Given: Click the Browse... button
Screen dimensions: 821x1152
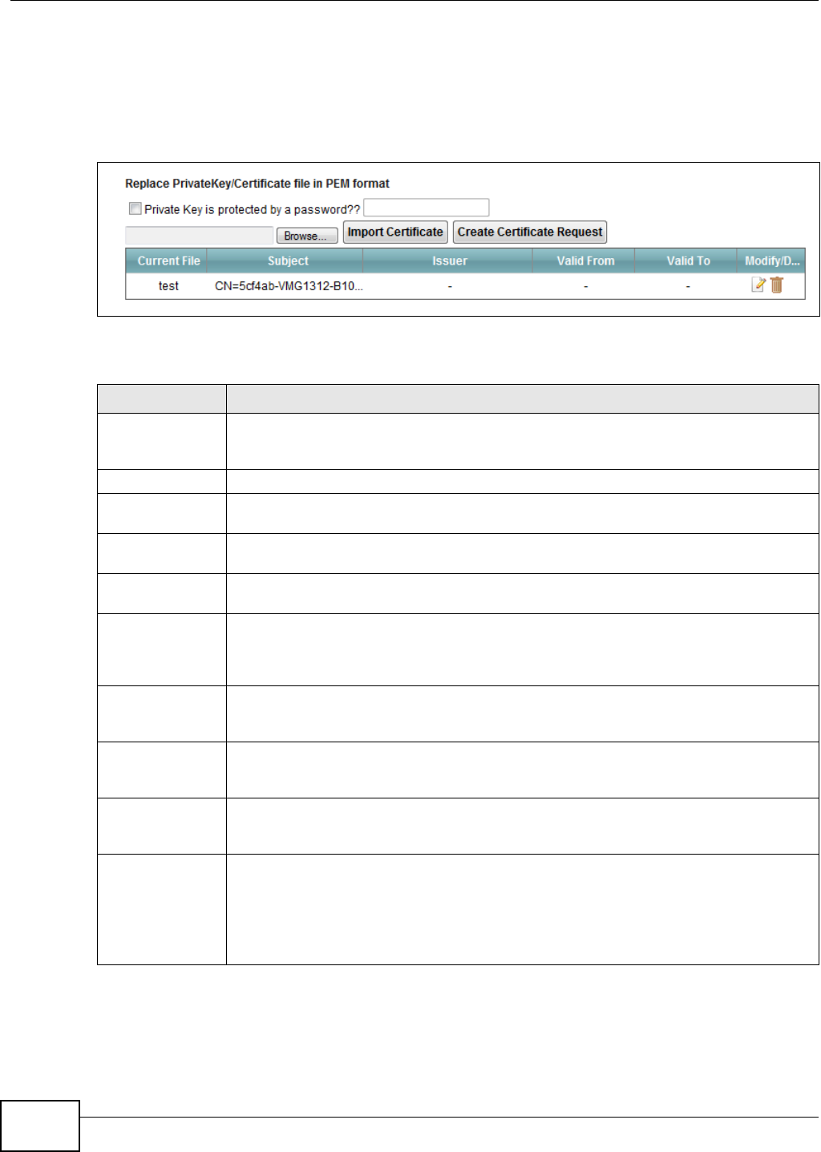Looking at the screenshot, I should tap(307, 236).
